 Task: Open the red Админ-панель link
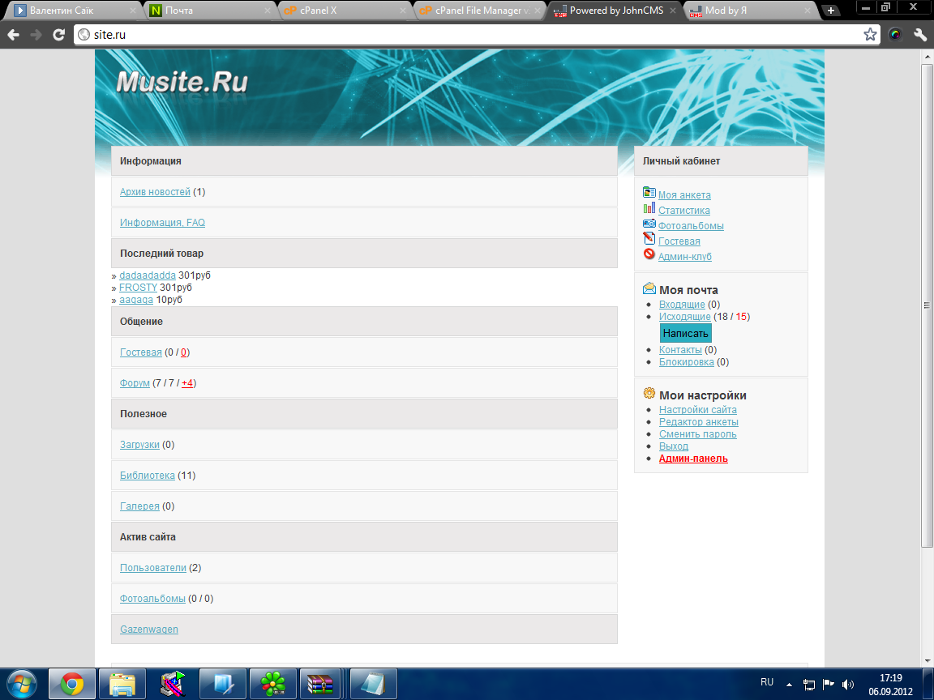click(693, 459)
